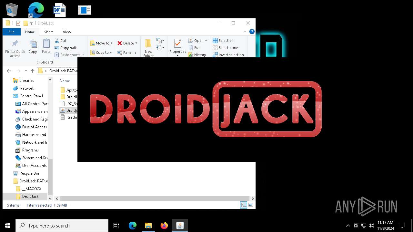Viewport: 413px width, 232px height.
Task: Expand the Delete dropdown arrow
Action: (x=136, y=43)
